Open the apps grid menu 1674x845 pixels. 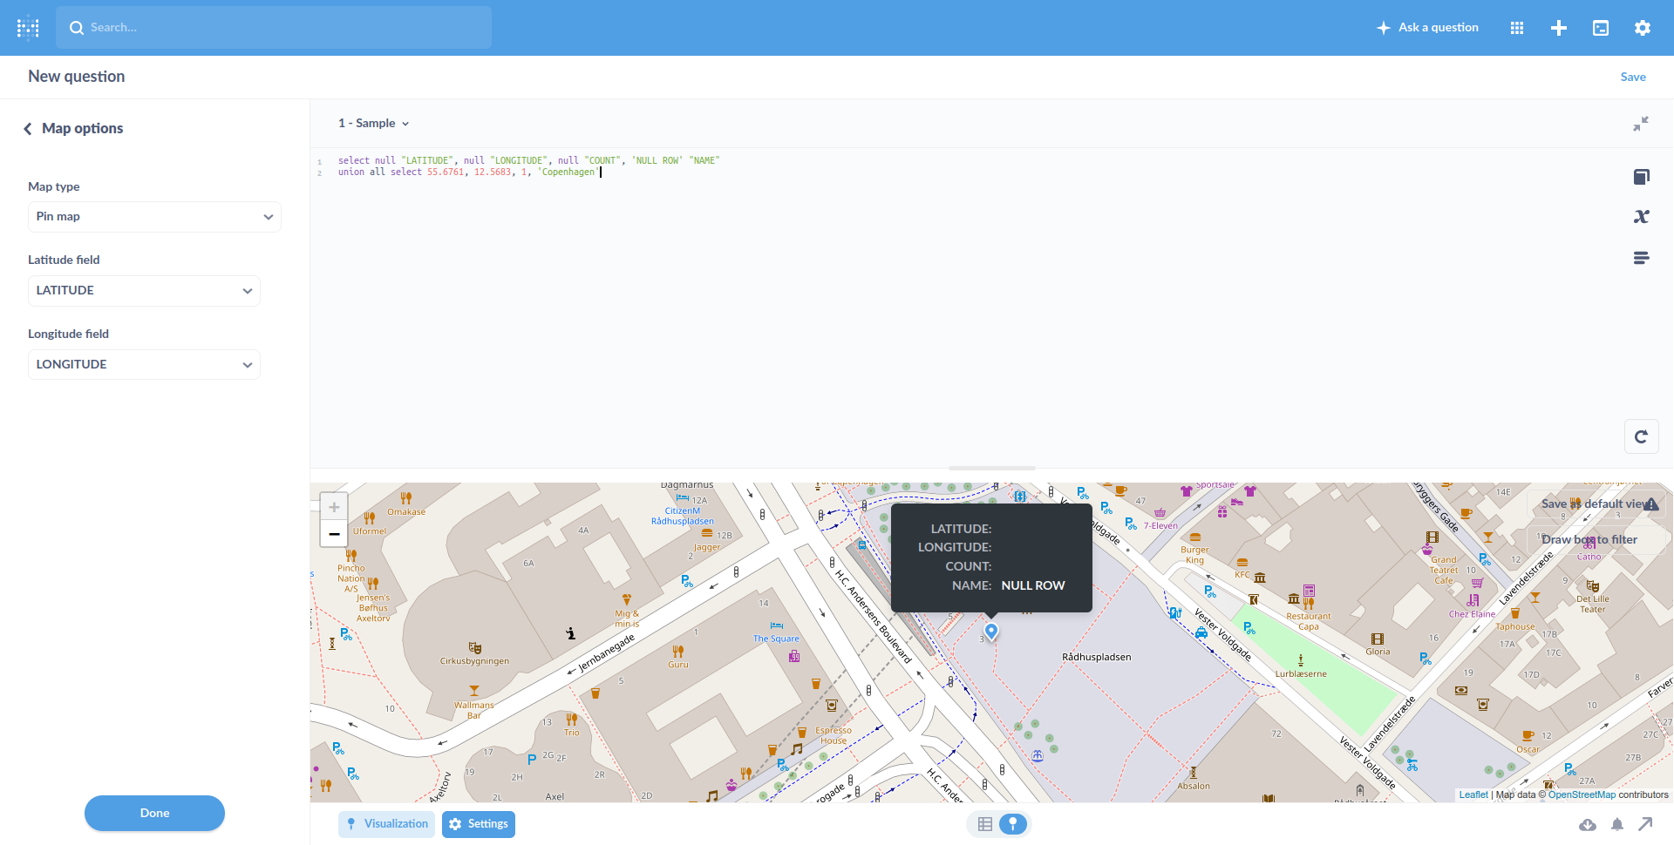pyautogui.click(x=1517, y=27)
